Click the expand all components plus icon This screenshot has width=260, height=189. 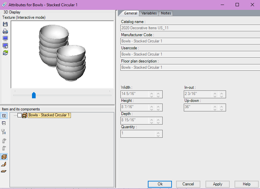[x=4, y=116]
